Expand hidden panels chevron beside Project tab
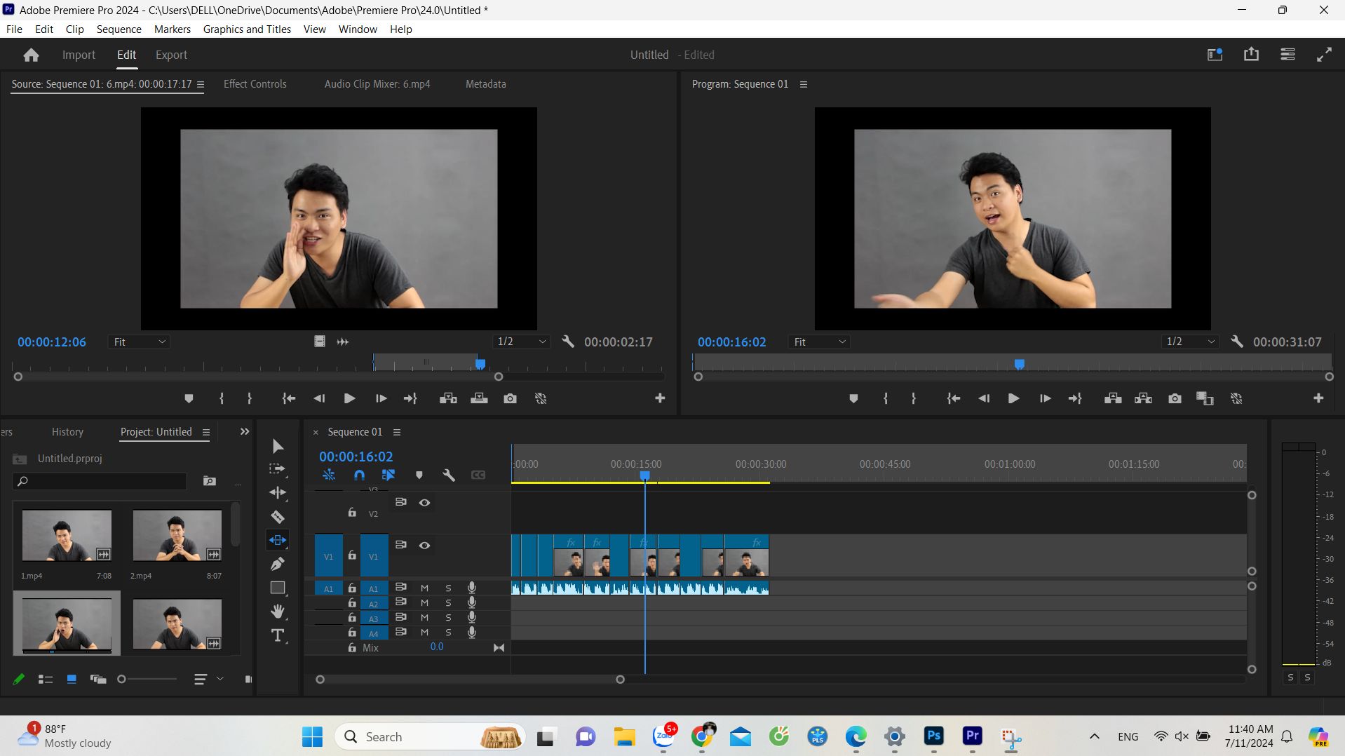 pyautogui.click(x=245, y=431)
